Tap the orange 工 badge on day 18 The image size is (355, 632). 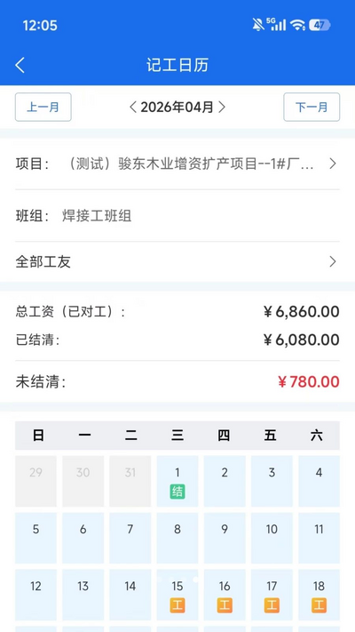319,605
